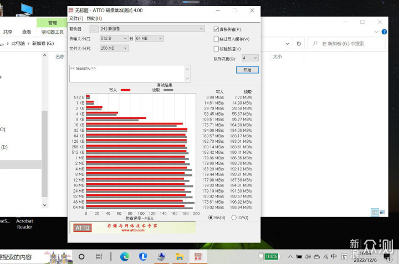Click the volume speaker tray icon
This screenshot has width=399, height=264.
pyautogui.click(x=308, y=257)
